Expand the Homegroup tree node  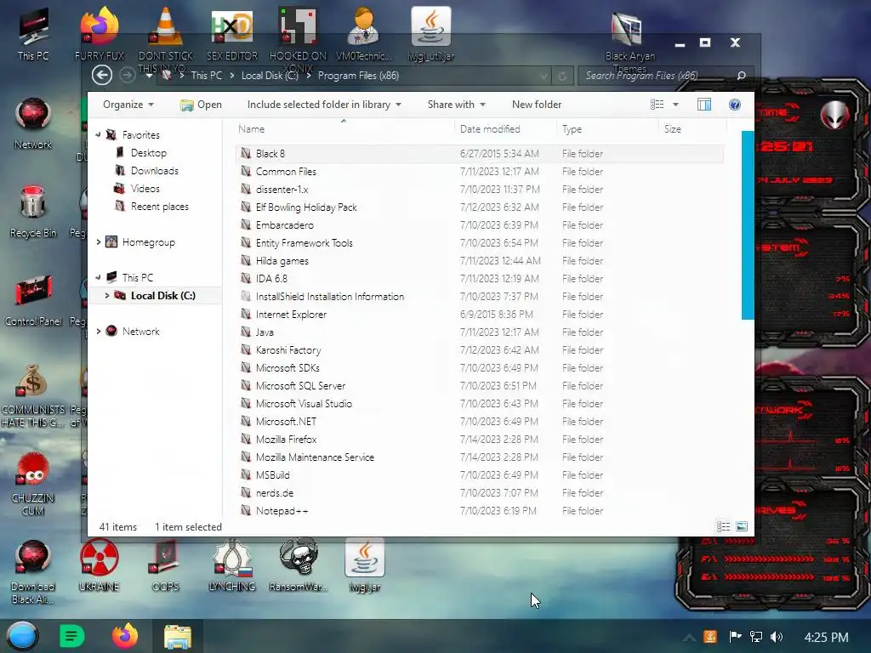[99, 242]
